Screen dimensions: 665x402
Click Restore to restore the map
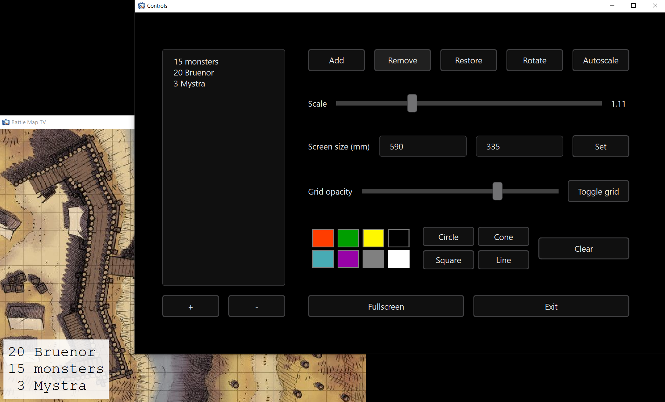468,60
